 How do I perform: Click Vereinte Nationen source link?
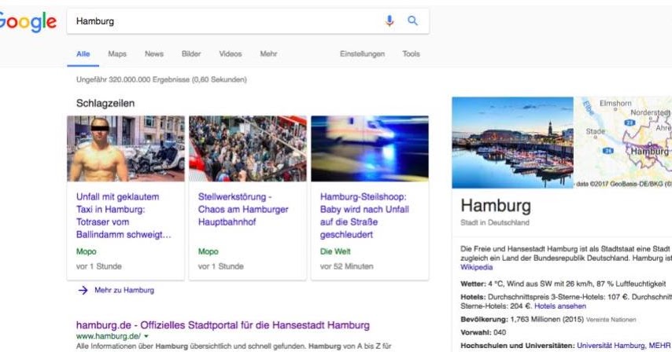pyautogui.click(x=611, y=320)
